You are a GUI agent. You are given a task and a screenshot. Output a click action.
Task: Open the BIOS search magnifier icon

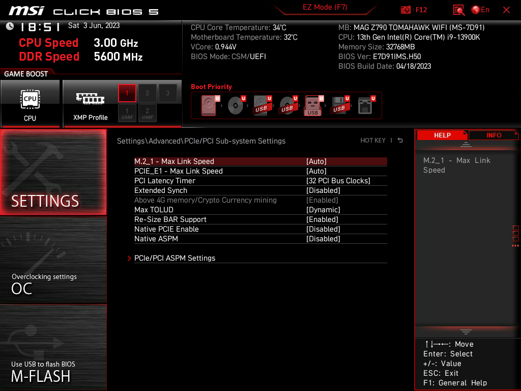pos(458,10)
